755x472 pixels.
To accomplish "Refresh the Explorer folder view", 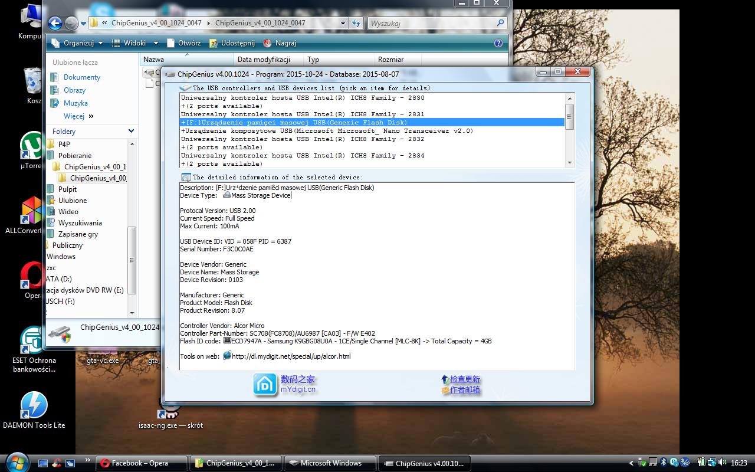I will pyautogui.click(x=356, y=24).
